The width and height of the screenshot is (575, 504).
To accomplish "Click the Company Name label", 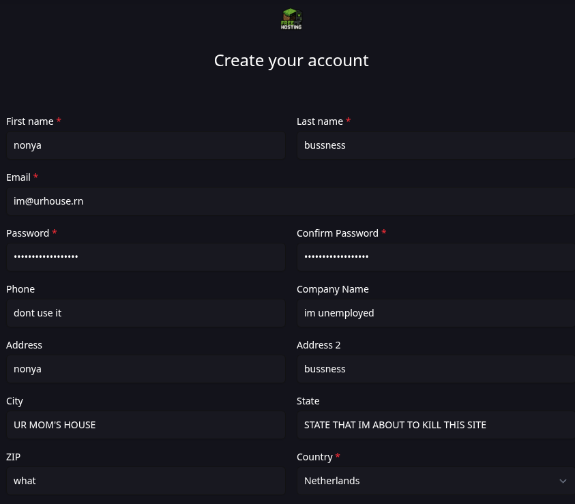I will point(332,289).
